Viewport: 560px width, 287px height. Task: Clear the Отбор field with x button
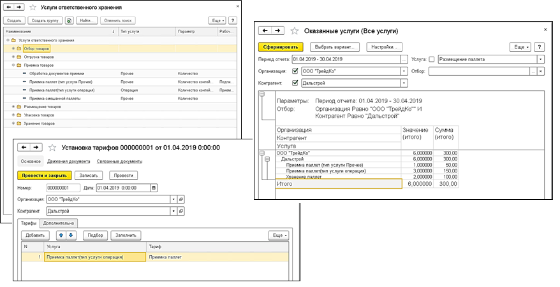pyautogui.click(x=541, y=71)
